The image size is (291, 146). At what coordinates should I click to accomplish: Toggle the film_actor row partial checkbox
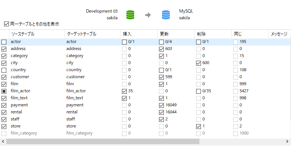click(4, 91)
